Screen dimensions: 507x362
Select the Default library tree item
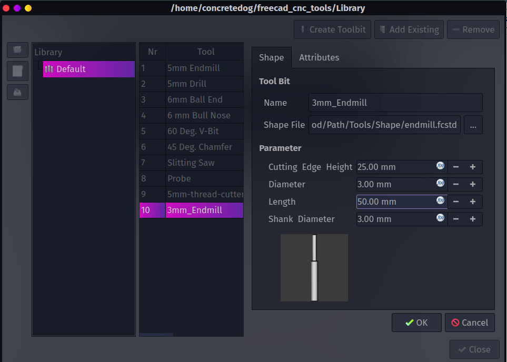tap(71, 69)
